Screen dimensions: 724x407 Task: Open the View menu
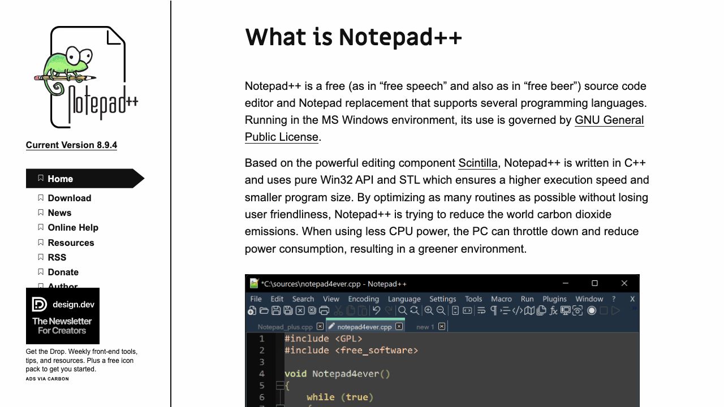point(331,299)
